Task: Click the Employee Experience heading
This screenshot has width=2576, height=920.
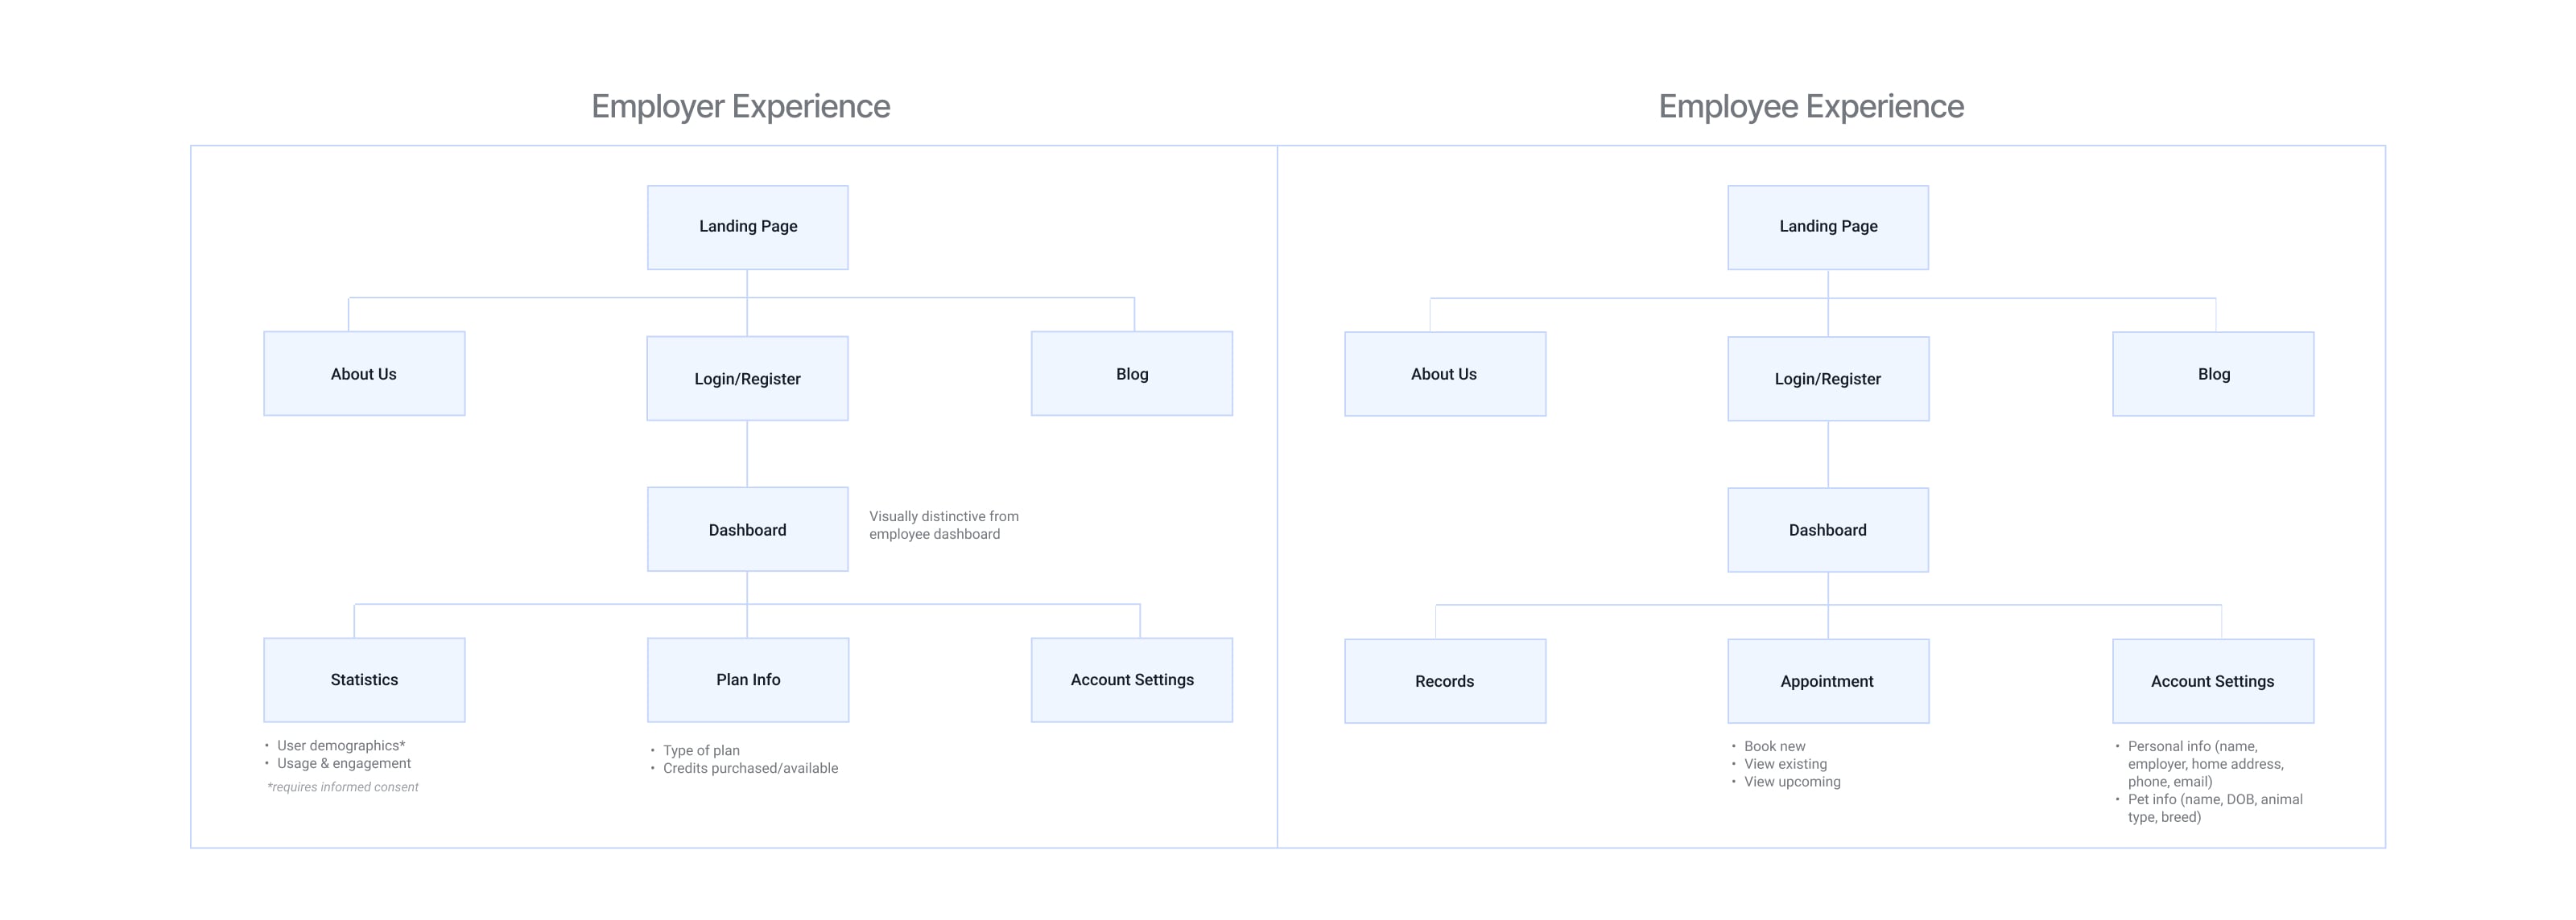Action: [1810, 106]
